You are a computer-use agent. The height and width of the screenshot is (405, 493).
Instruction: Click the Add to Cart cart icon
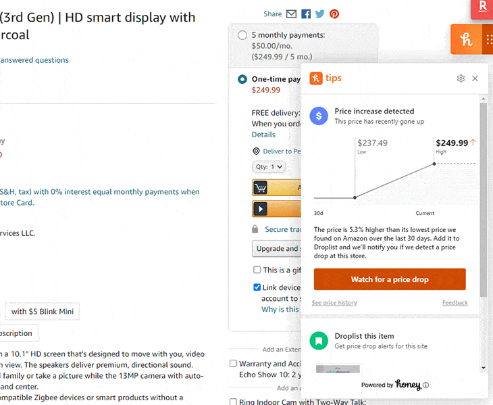click(260, 188)
